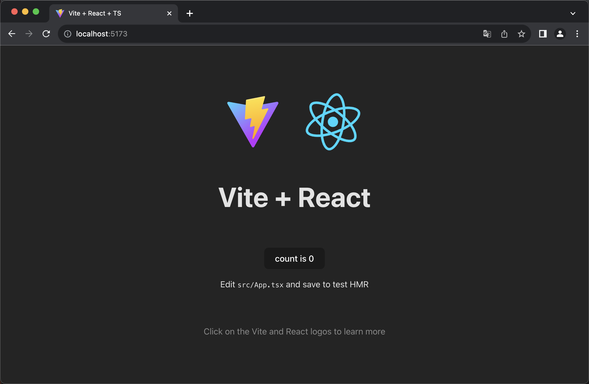Click the 'Edit src/App.tsx and save' text
Screen dimensions: 589x384
click(x=294, y=284)
